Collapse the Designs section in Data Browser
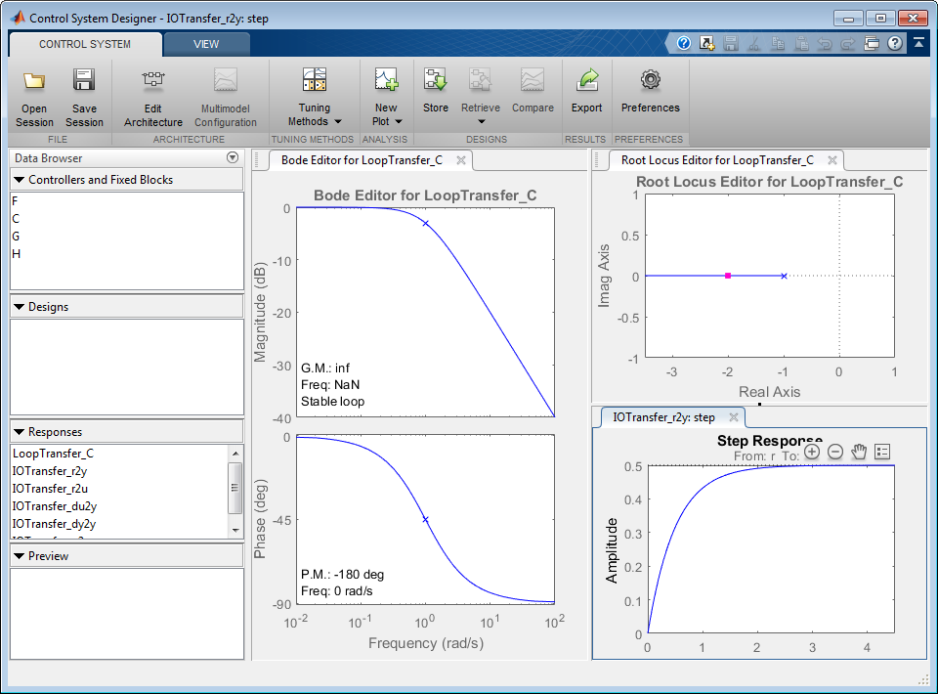This screenshot has width=938, height=694. (20, 307)
